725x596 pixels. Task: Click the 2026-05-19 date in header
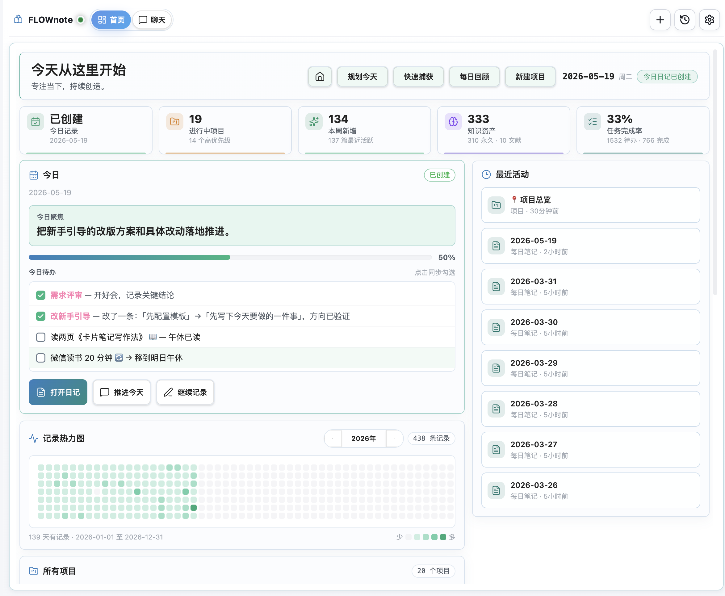click(x=588, y=76)
